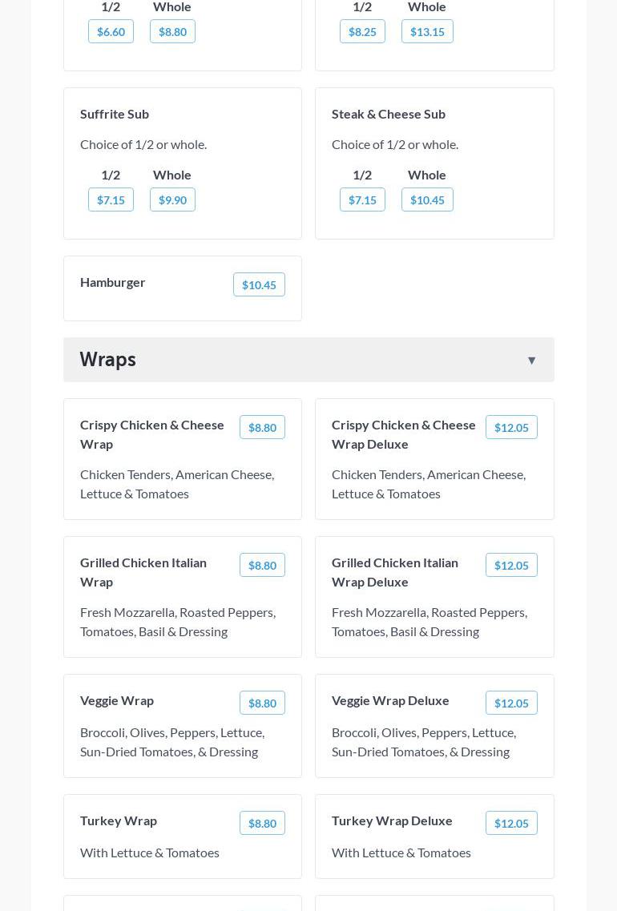This screenshot has height=911, width=617.
Task: Open the Hamburger item title
Action: point(113,282)
